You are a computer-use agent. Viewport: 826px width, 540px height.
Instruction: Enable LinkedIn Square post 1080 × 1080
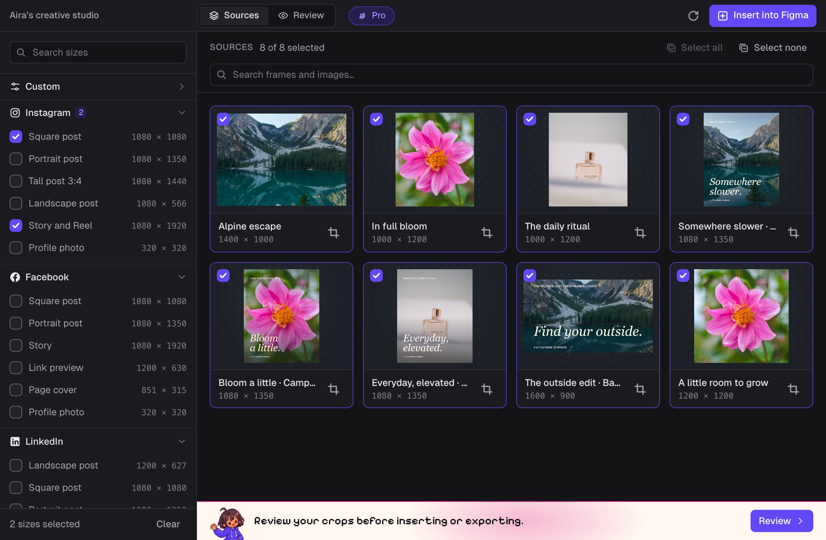pos(16,488)
